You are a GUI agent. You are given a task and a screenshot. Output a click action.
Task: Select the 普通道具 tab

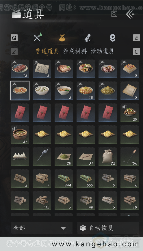(x=47, y=51)
